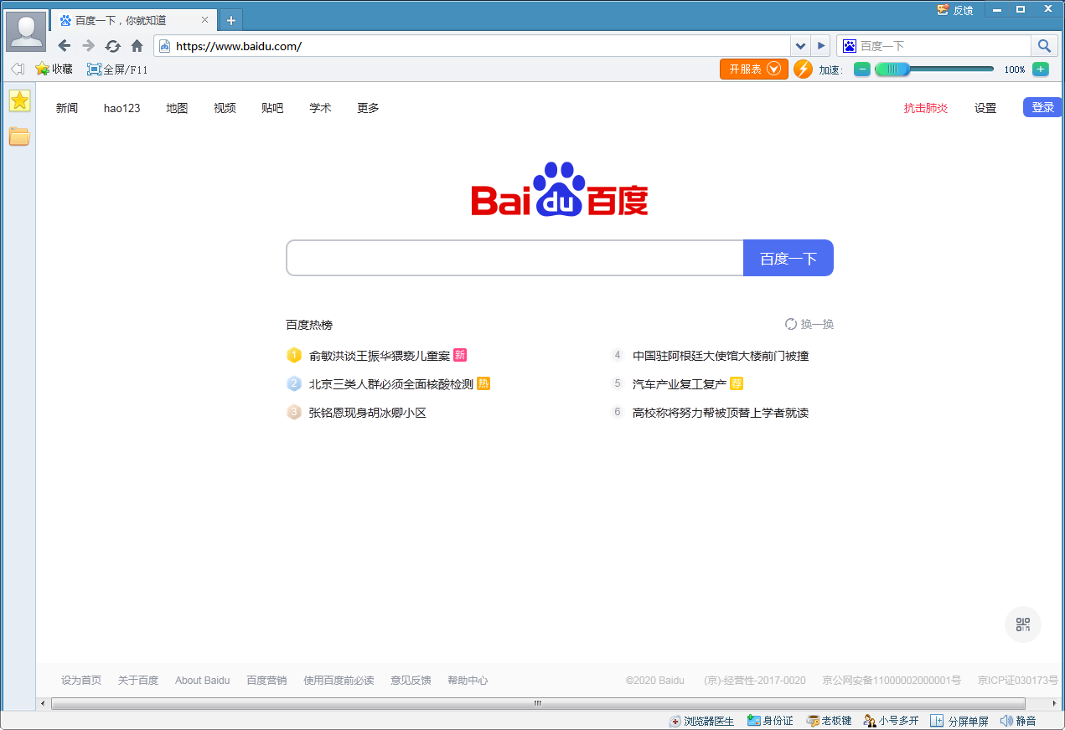The width and height of the screenshot is (1065, 730).
Task: Click the user avatar icon
Action: click(26, 32)
